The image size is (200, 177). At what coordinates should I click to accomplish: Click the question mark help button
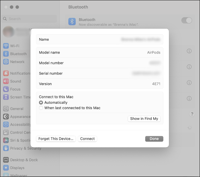[192, 114]
